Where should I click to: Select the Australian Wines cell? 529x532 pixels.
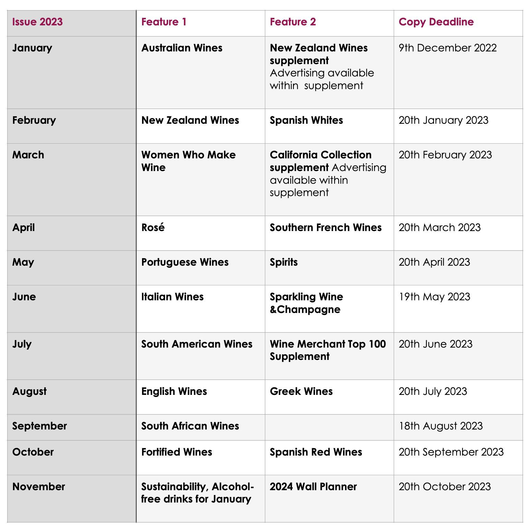tap(181, 48)
